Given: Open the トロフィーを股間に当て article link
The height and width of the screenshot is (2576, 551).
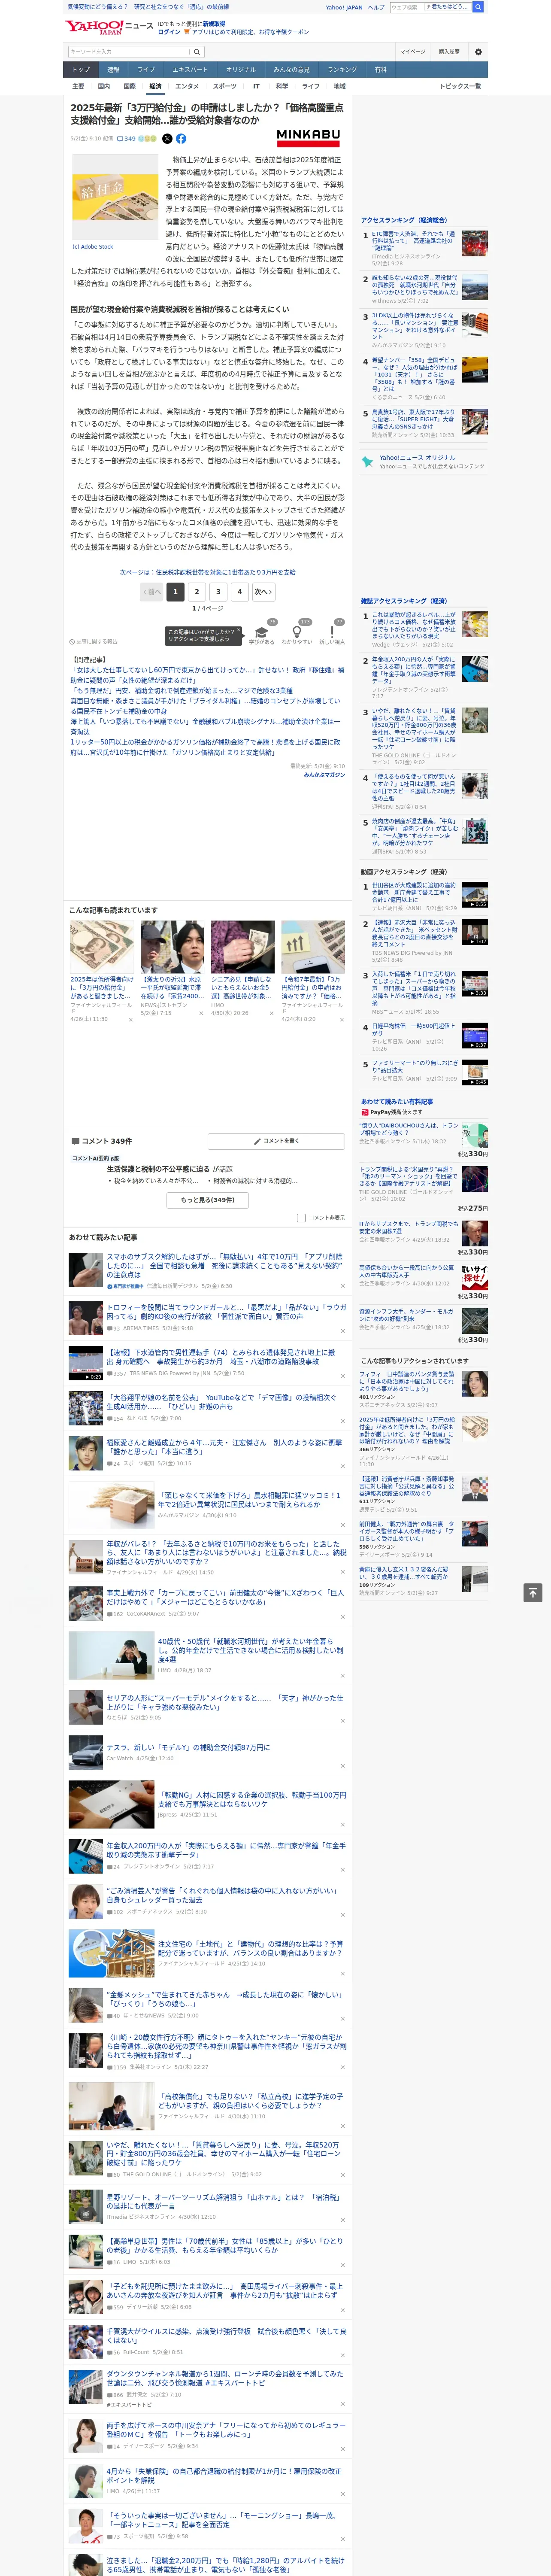Looking at the screenshot, I should (x=227, y=1311).
